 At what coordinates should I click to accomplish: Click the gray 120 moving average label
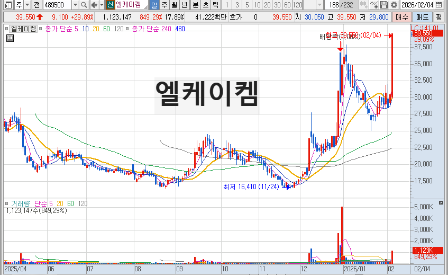(x=118, y=29)
